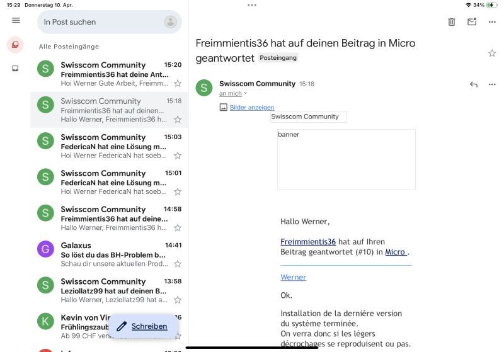The width and height of the screenshot is (504, 352).
Task: Open the account profile avatar
Action: click(x=170, y=22)
